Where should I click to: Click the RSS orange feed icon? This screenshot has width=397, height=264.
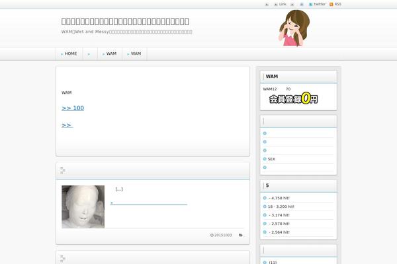[x=331, y=5]
